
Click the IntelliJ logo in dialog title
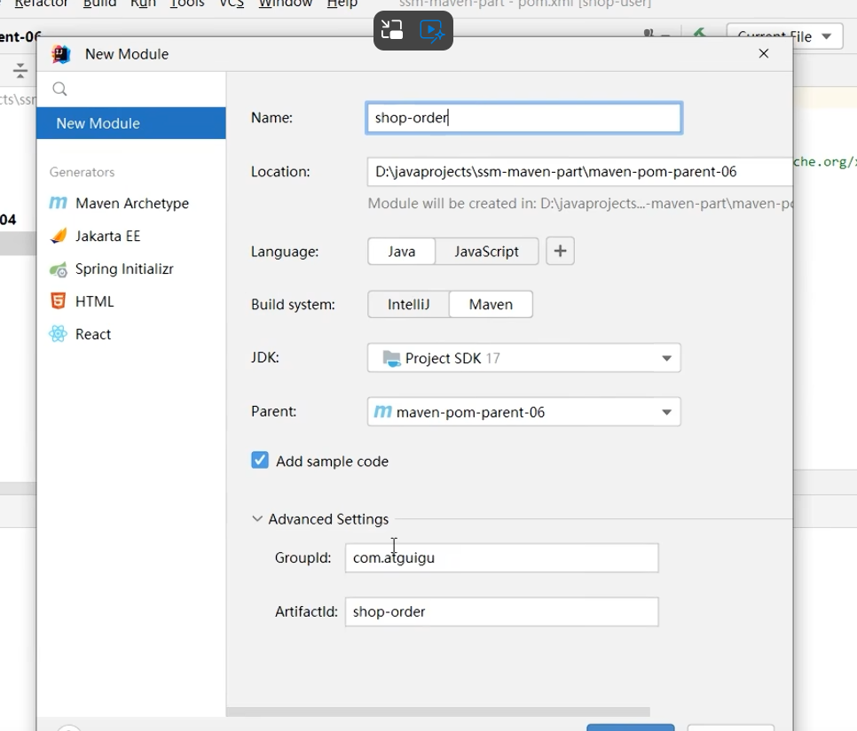[61, 54]
